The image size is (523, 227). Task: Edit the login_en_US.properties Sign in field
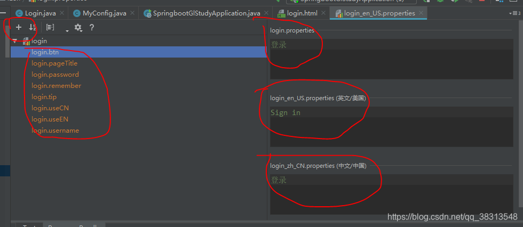click(391, 126)
